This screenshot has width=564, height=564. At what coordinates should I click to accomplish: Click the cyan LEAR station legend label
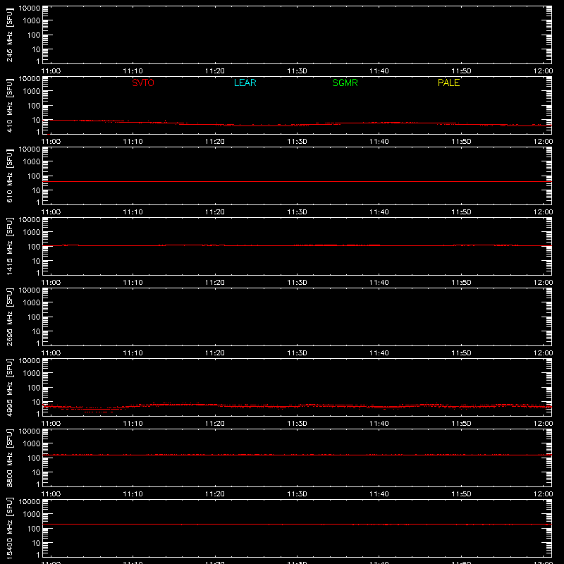[245, 82]
